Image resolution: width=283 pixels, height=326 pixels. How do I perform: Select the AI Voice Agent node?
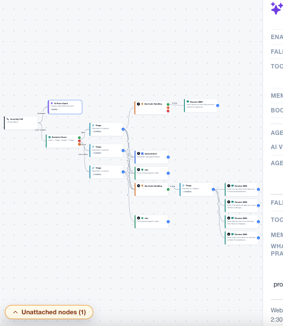coord(65,107)
